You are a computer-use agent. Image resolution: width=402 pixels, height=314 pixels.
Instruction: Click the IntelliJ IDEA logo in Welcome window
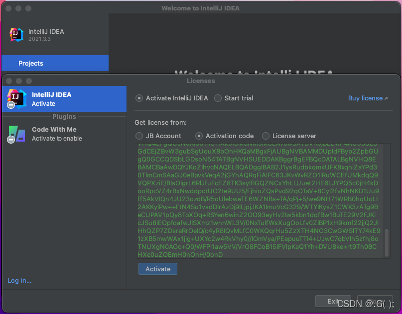coord(16,35)
